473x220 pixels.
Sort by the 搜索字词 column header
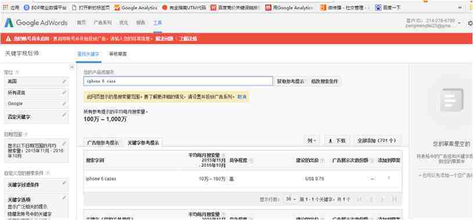pyautogui.click(x=95, y=161)
